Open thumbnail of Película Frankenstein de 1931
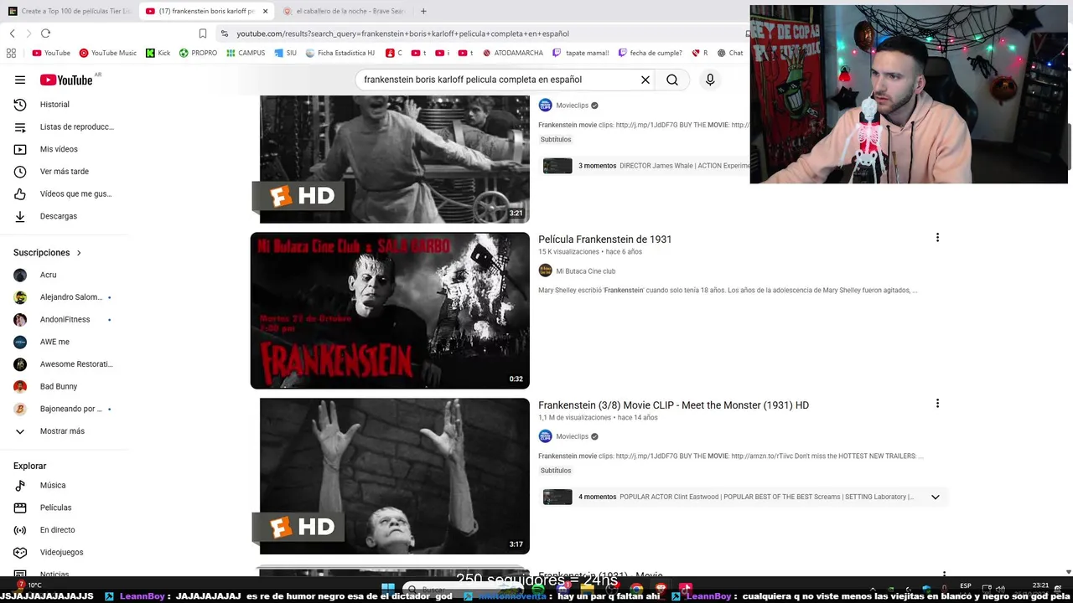Image resolution: width=1073 pixels, height=603 pixels. point(390,311)
